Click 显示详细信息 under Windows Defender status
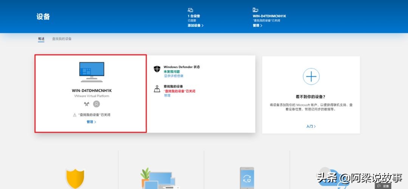This screenshot has height=189, width=408. pyautogui.click(x=173, y=76)
